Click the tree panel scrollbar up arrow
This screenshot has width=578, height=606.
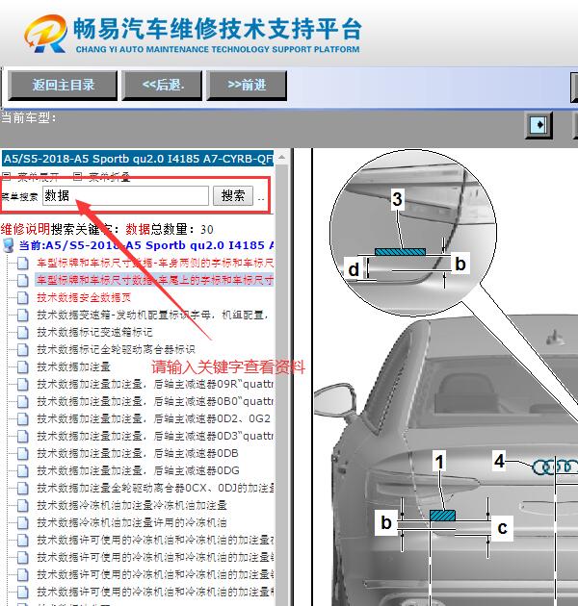(282, 158)
